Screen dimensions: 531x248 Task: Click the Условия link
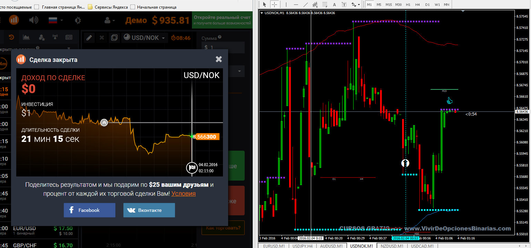click(183, 194)
